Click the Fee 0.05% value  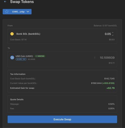coord(111,108)
